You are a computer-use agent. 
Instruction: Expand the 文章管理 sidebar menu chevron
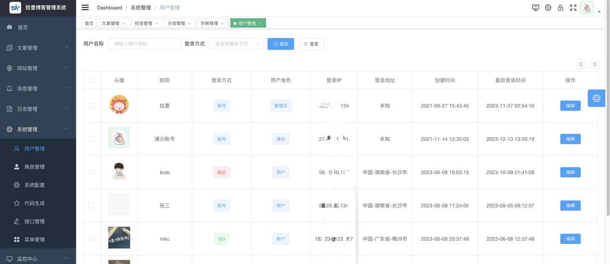click(67, 48)
